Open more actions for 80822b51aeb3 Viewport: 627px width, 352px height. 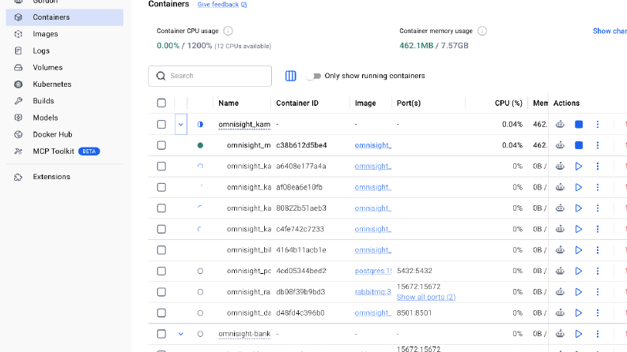click(598, 208)
